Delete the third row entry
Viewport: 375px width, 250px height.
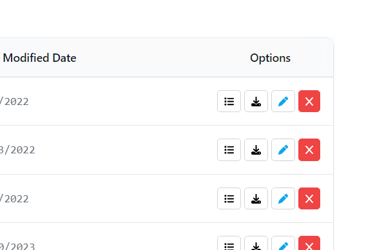pos(309,198)
